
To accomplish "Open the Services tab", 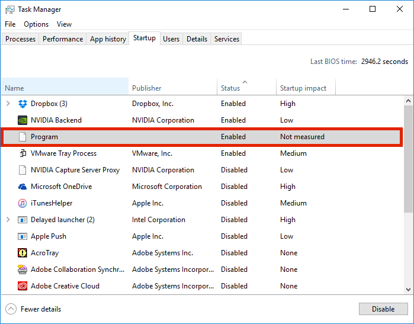I will click(226, 39).
